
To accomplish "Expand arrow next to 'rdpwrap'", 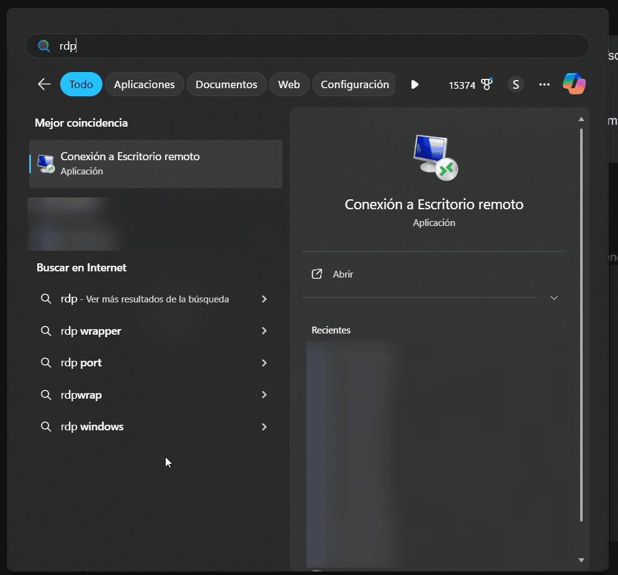I will click(264, 395).
